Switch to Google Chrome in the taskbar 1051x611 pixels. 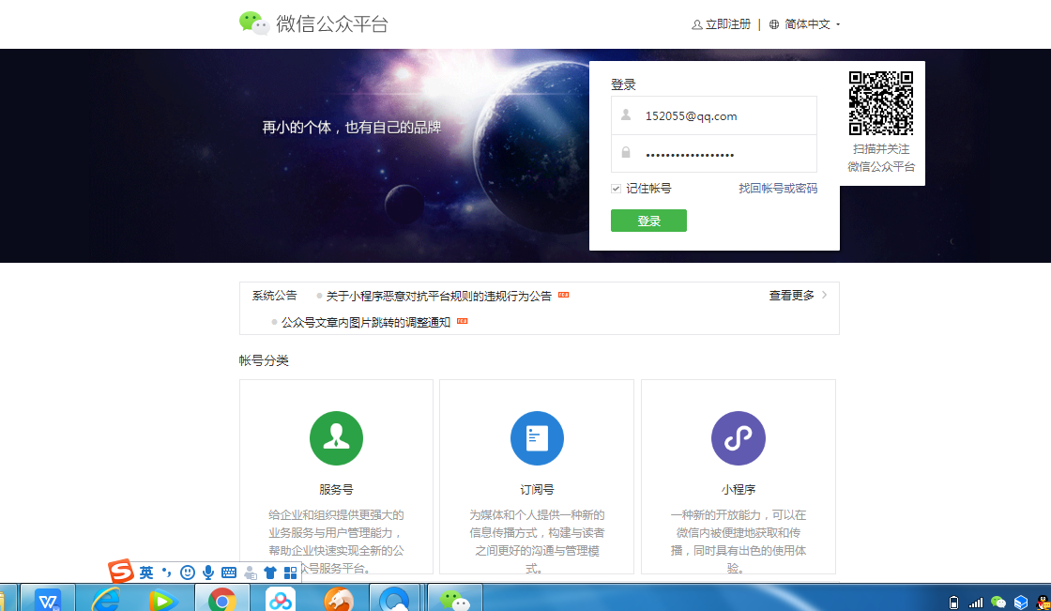coord(221,598)
